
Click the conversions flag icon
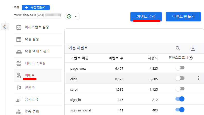pyautogui.click(x=19, y=88)
